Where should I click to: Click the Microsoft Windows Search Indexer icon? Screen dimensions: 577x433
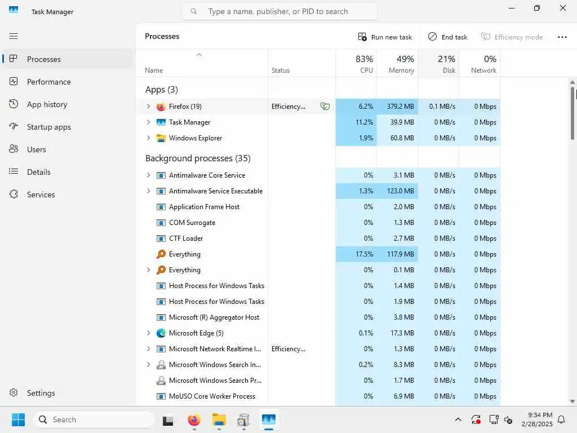(161, 365)
